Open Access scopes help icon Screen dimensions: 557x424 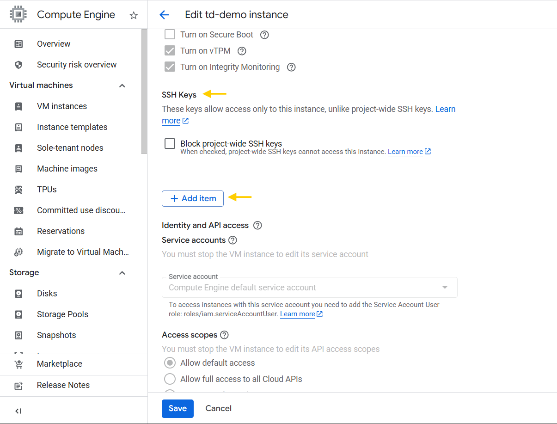tap(225, 335)
